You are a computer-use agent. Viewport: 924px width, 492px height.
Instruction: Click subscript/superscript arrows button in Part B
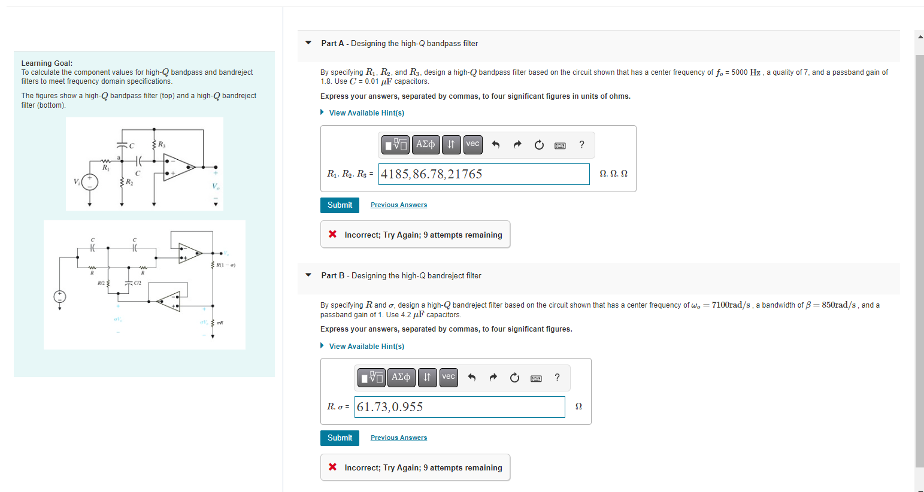[427, 377]
